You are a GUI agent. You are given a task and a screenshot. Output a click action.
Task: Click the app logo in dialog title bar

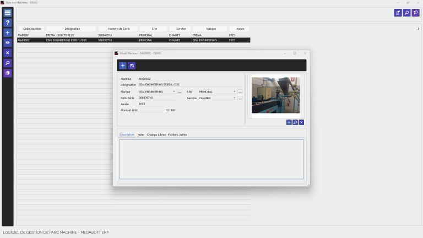[x=117, y=53]
